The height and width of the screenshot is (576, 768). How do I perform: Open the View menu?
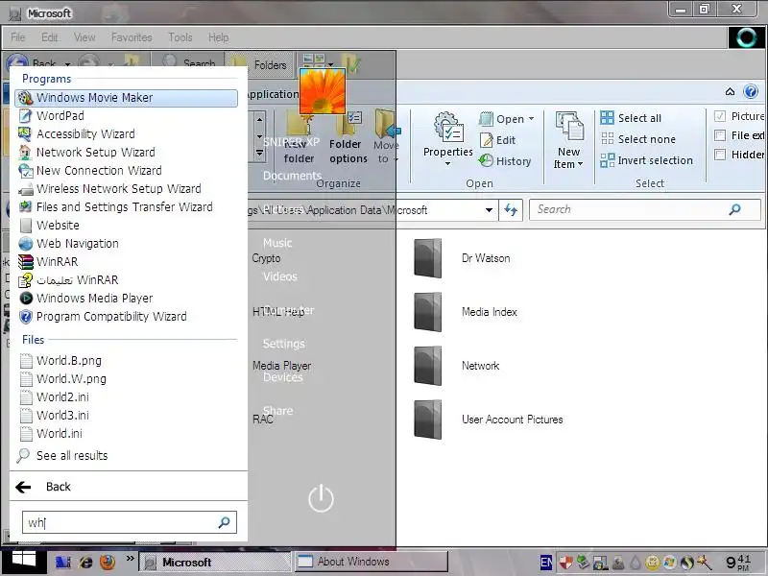tap(84, 37)
